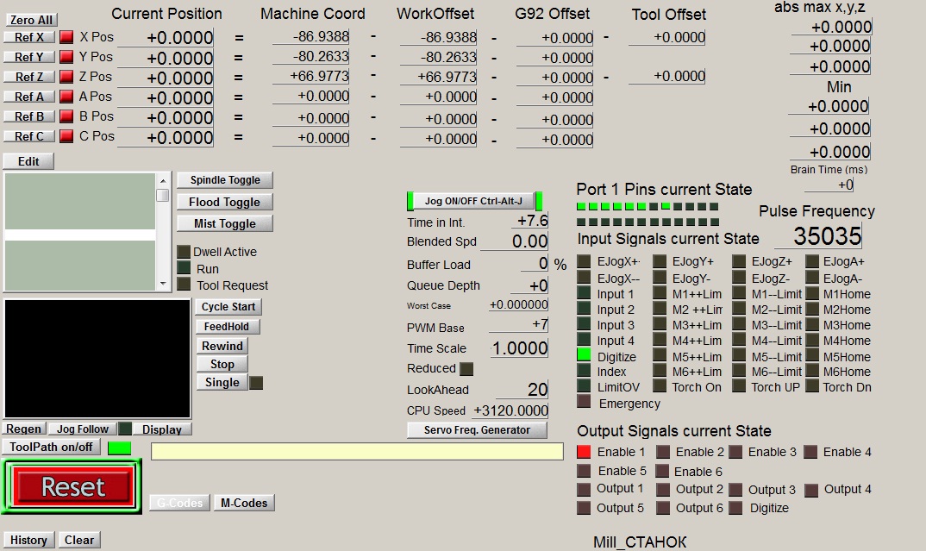Click the LED beside the Single button

point(256,383)
